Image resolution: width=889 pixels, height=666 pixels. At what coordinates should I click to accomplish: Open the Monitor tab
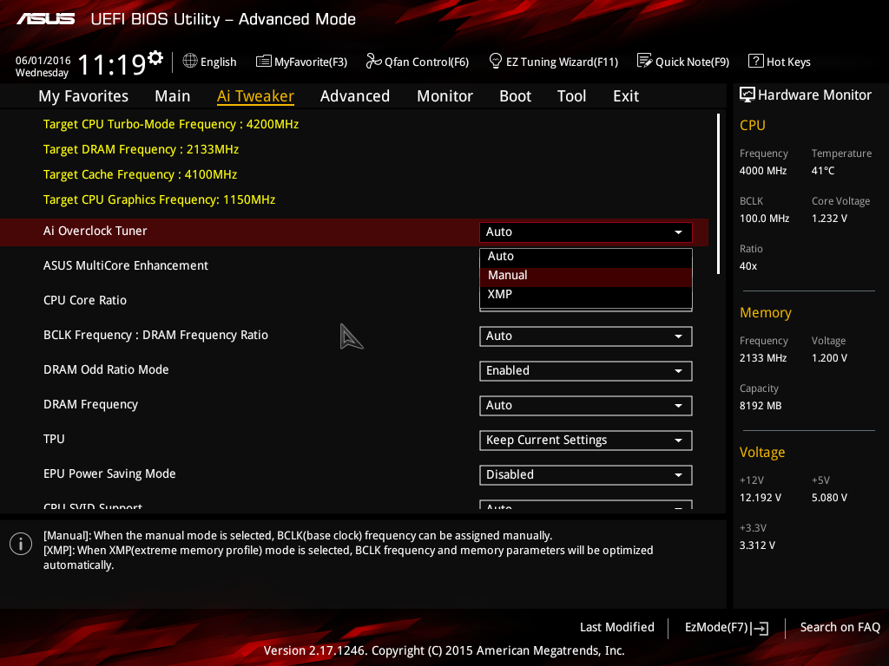445,96
